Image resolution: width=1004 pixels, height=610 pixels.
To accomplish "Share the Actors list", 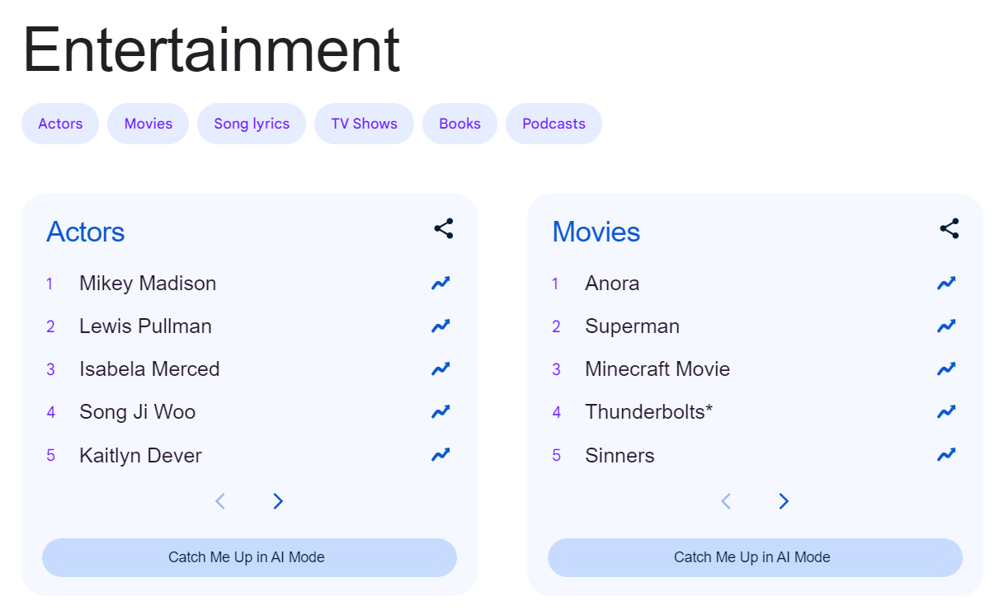I will pos(443,228).
